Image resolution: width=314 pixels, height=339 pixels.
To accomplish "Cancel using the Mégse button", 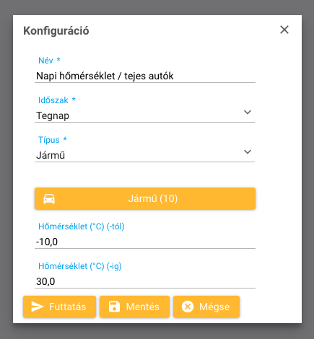I will click(x=206, y=307).
